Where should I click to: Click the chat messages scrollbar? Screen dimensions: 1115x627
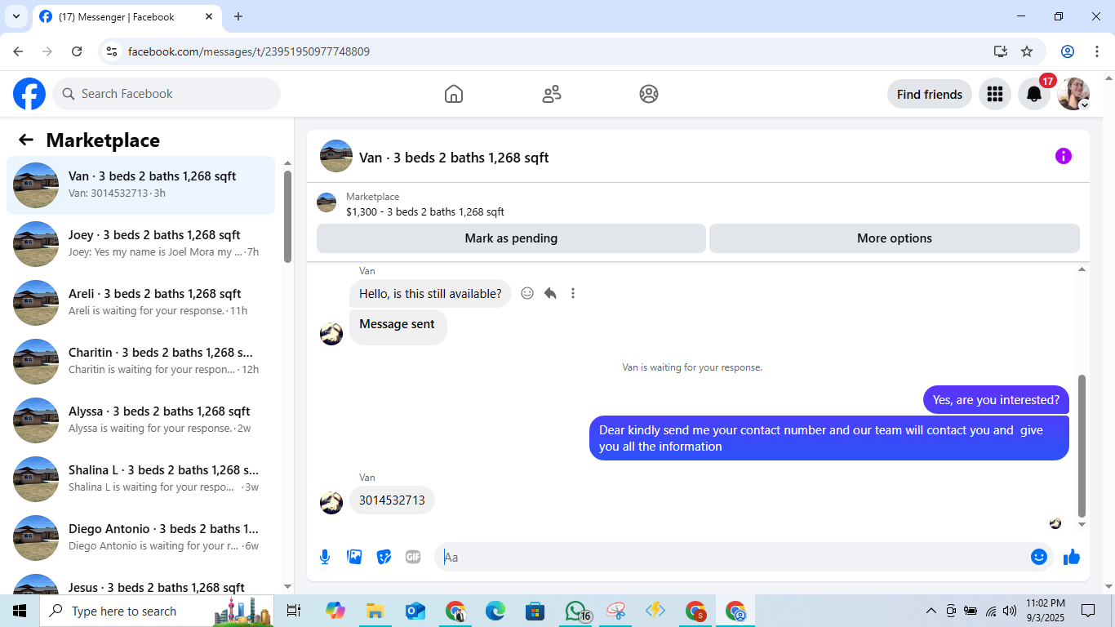[x=1082, y=446]
